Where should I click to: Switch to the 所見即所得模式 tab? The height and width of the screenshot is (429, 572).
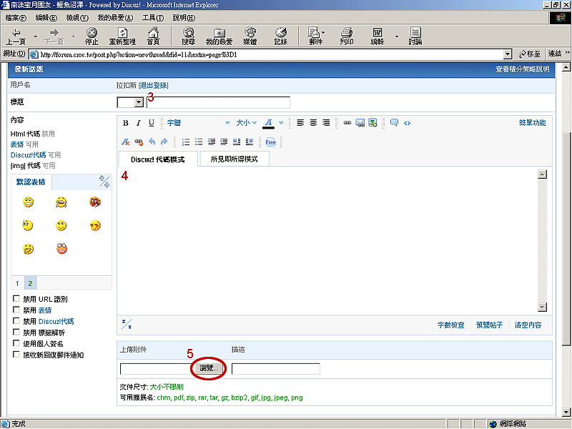point(235,159)
